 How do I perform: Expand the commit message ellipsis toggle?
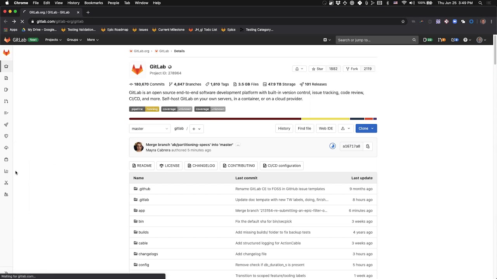238,145
